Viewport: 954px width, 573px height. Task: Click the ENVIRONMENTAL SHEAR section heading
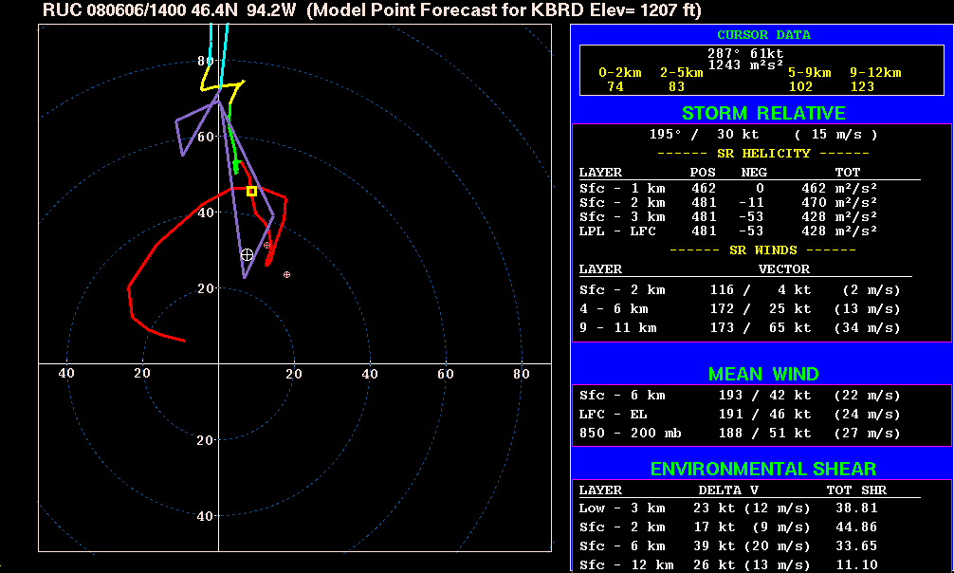762,470
